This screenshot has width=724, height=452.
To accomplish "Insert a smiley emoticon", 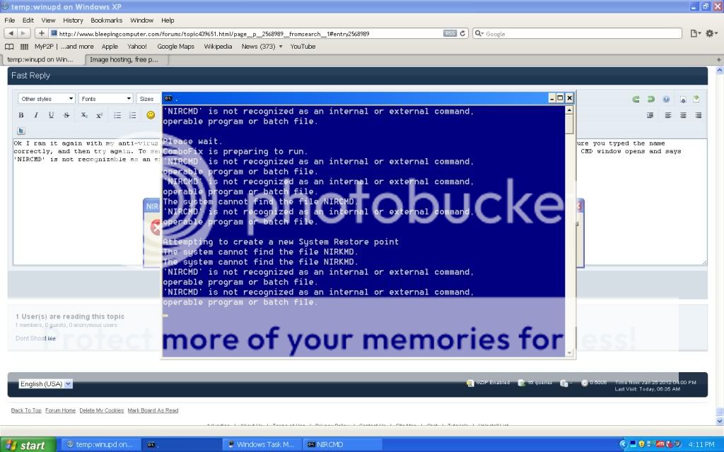I will point(151,115).
